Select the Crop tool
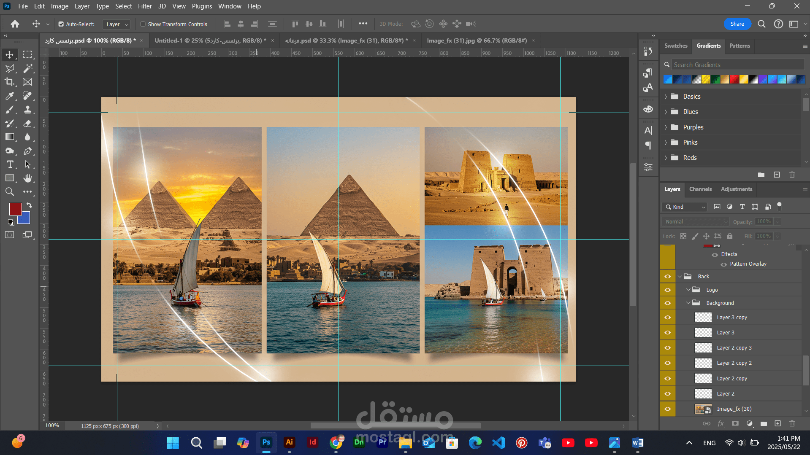 click(9, 82)
